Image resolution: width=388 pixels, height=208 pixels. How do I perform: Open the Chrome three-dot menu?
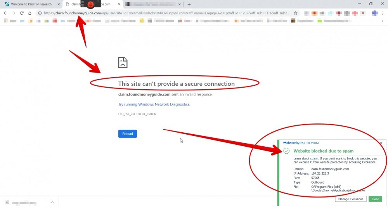pos(383,13)
